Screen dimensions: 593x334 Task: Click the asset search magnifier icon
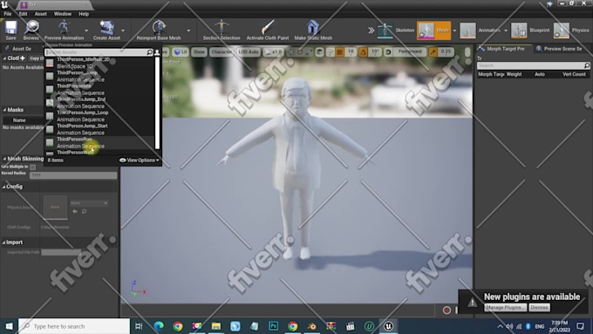tap(150, 52)
